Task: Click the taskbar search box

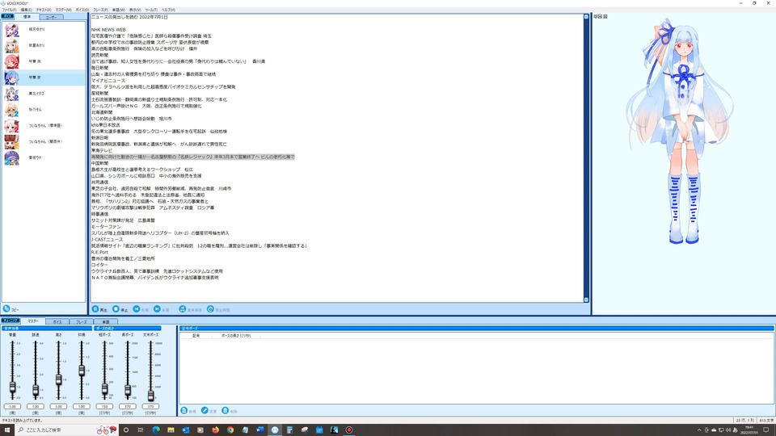Action: click(65, 430)
